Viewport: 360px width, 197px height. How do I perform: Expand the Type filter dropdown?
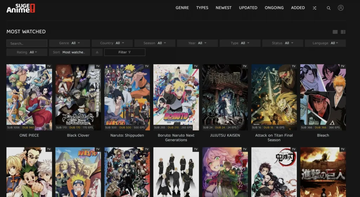(240, 43)
